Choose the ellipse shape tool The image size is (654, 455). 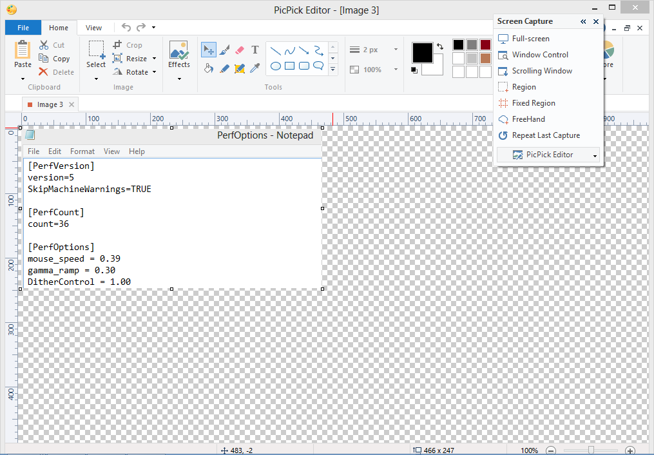pos(275,66)
